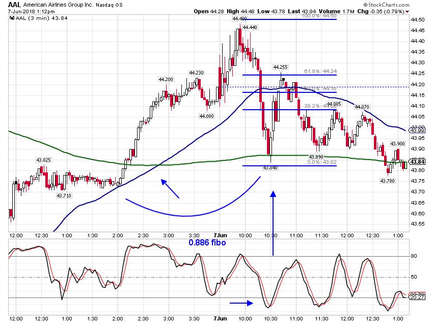Image resolution: width=433 pixels, height=323 pixels.
Task: Click the bold 43.84 last price tag on the axis
Action: pyautogui.click(x=417, y=162)
